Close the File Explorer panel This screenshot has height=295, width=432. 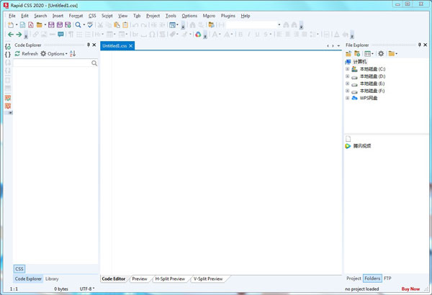(x=426, y=45)
